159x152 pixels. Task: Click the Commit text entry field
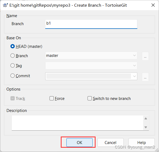89,76
